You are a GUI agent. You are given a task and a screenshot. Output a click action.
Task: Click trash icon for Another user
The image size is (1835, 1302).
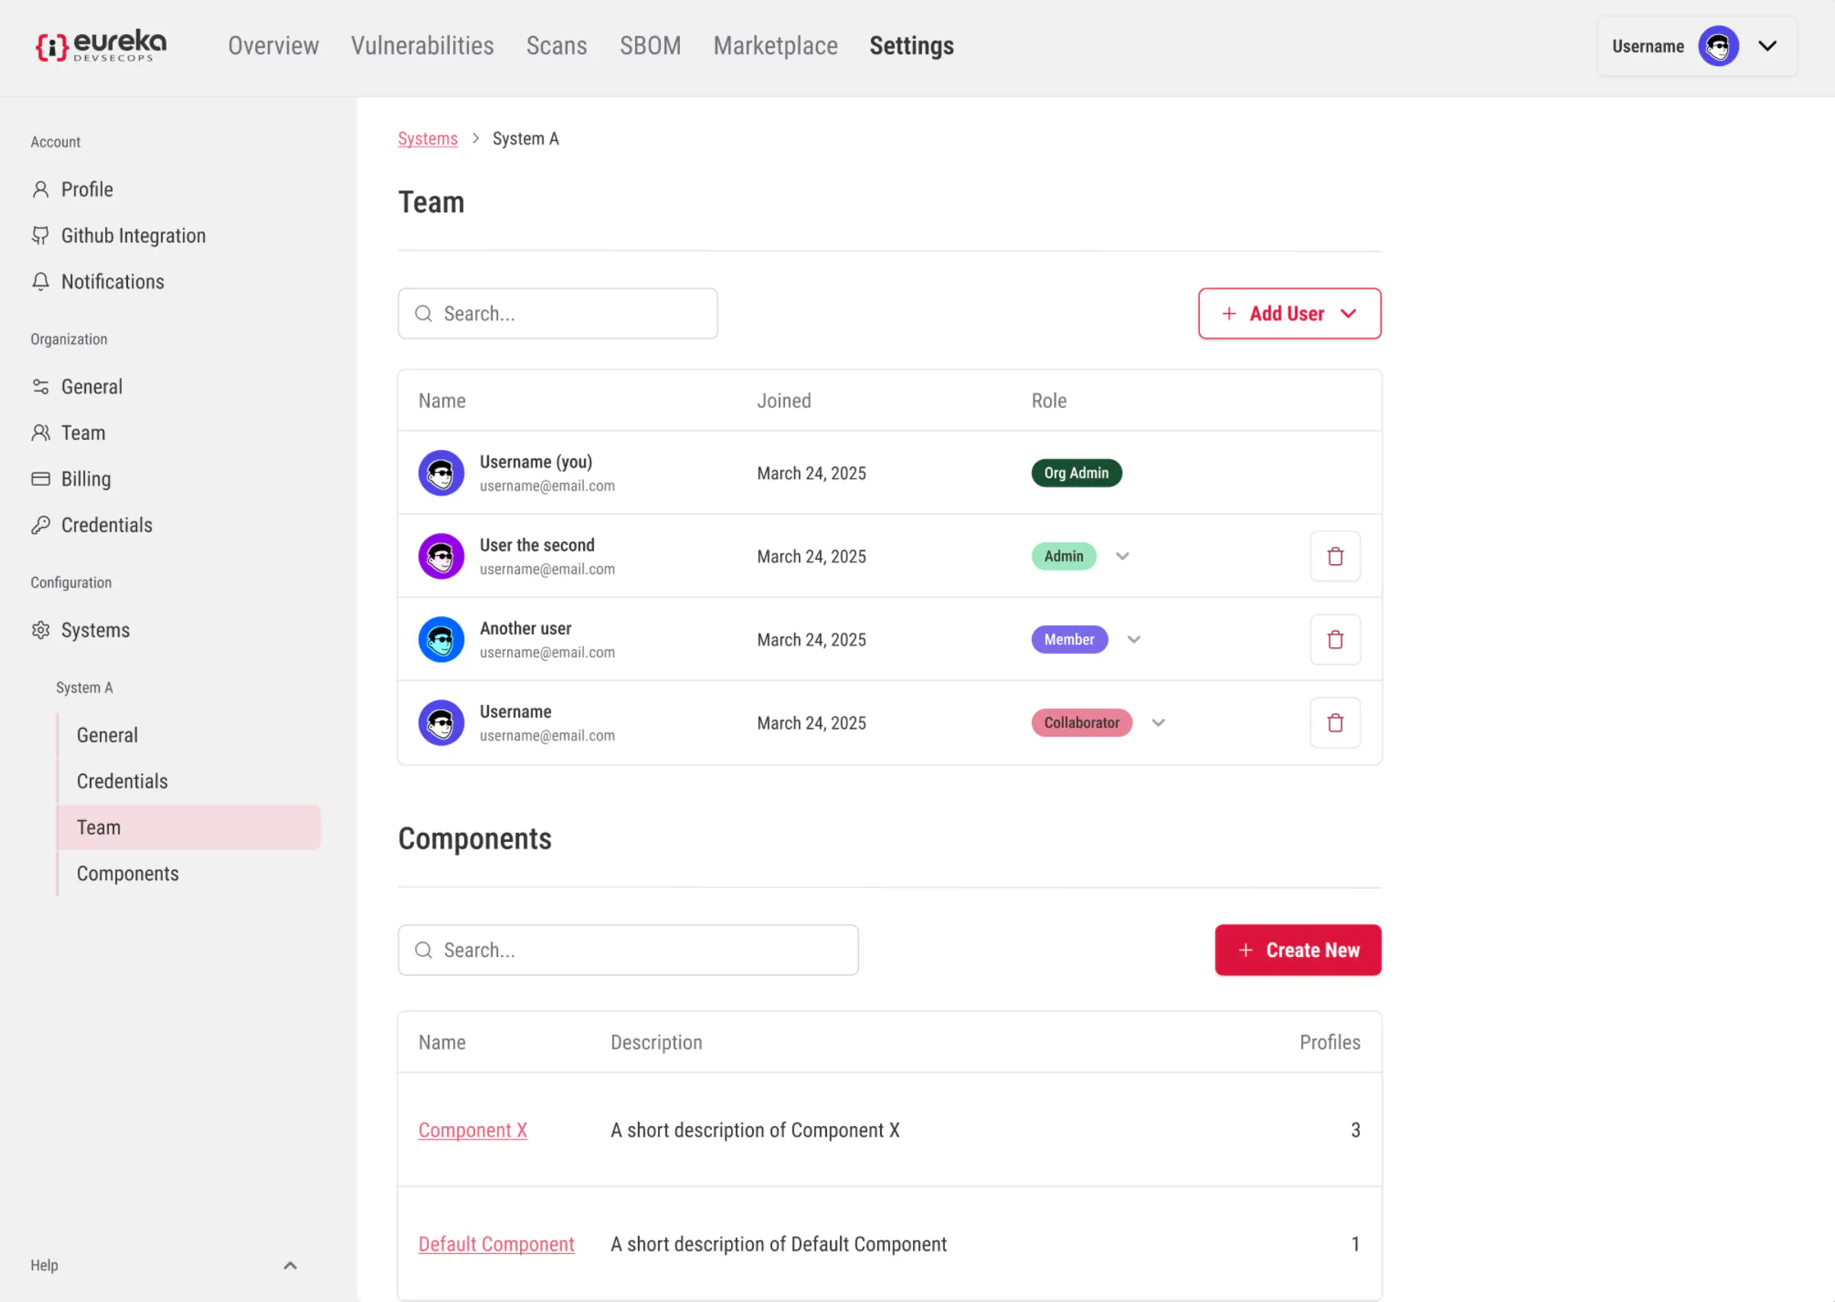point(1335,640)
